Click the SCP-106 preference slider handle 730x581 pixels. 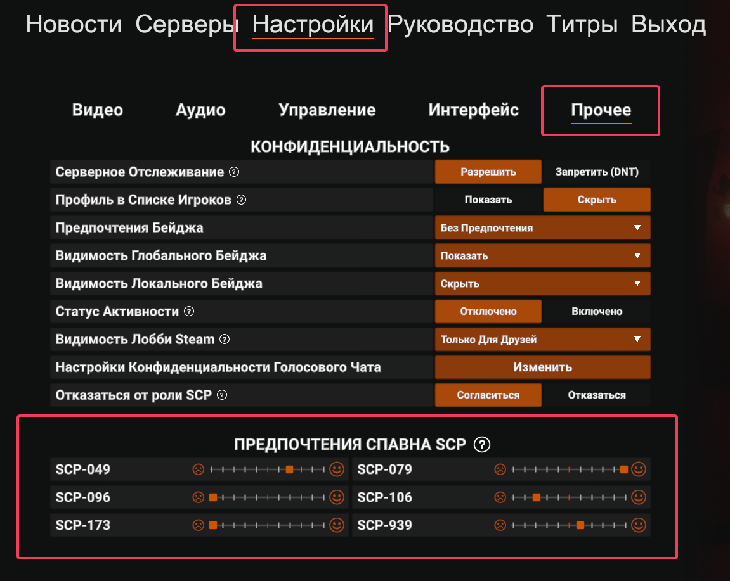[x=537, y=497]
